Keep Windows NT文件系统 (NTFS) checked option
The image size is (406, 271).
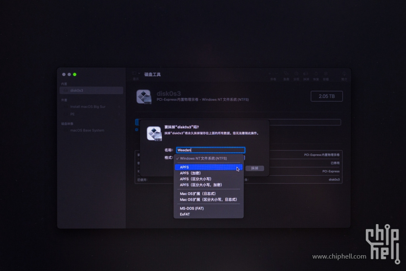(208, 159)
